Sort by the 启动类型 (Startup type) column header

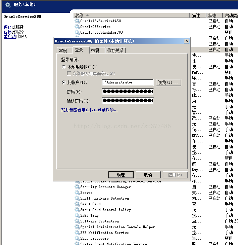231,15
